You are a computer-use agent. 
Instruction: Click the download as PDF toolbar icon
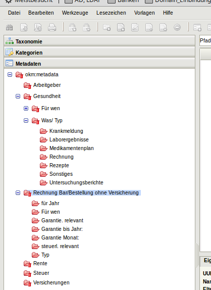[x=38, y=28]
